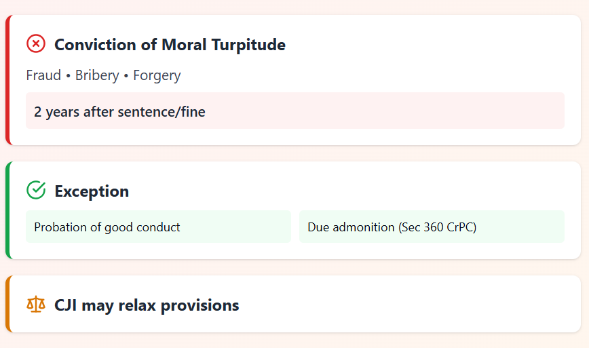Click the green checkmark circle icon

pyautogui.click(x=36, y=191)
